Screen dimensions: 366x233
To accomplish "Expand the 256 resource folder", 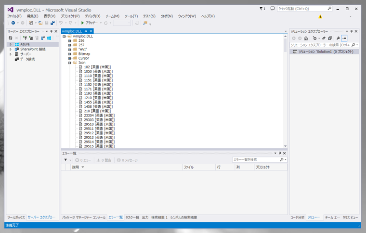I will 69,40.
